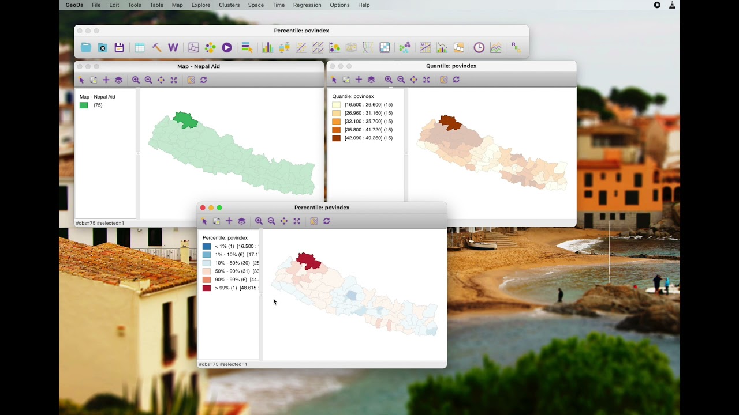
Task: Open the Category Editor icon
Action: point(247,48)
